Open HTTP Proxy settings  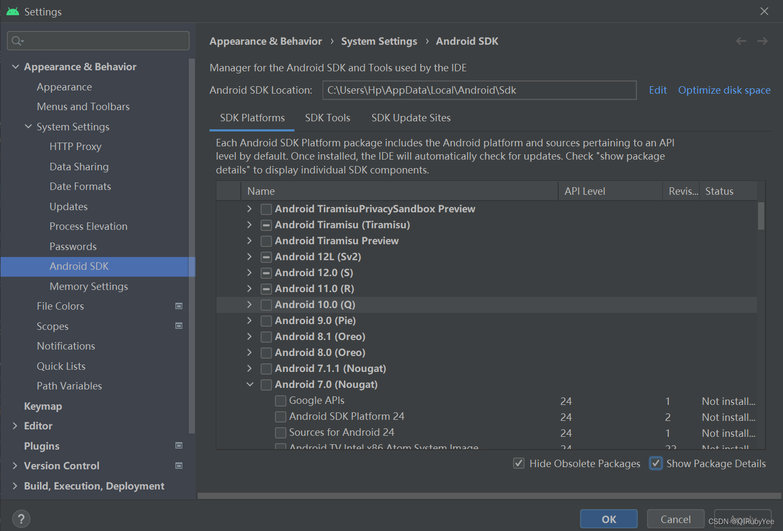[75, 146]
